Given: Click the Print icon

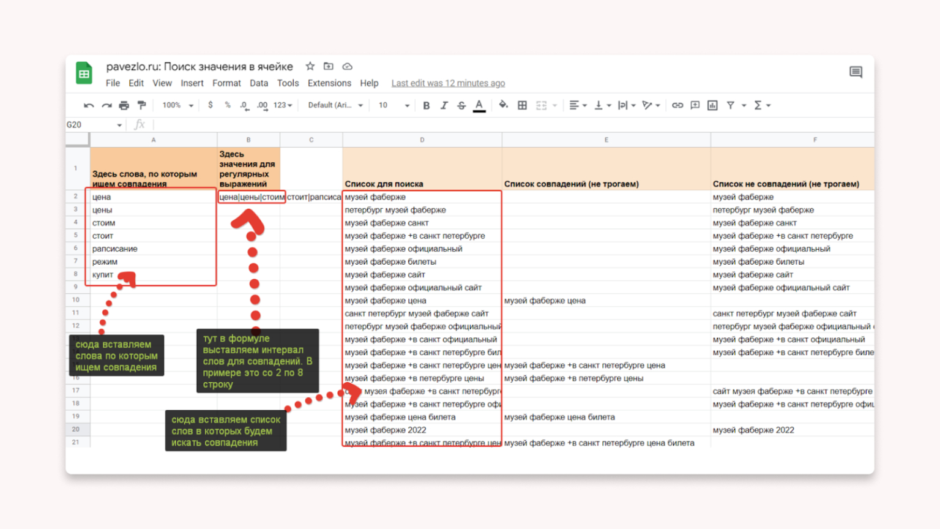Looking at the screenshot, I should coord(124,105).
